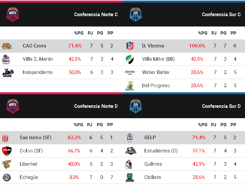This screenshot has height=186, width=245.
Task: Click the Villa Mitre (BB) team logo
Action: tap(129, 59)
